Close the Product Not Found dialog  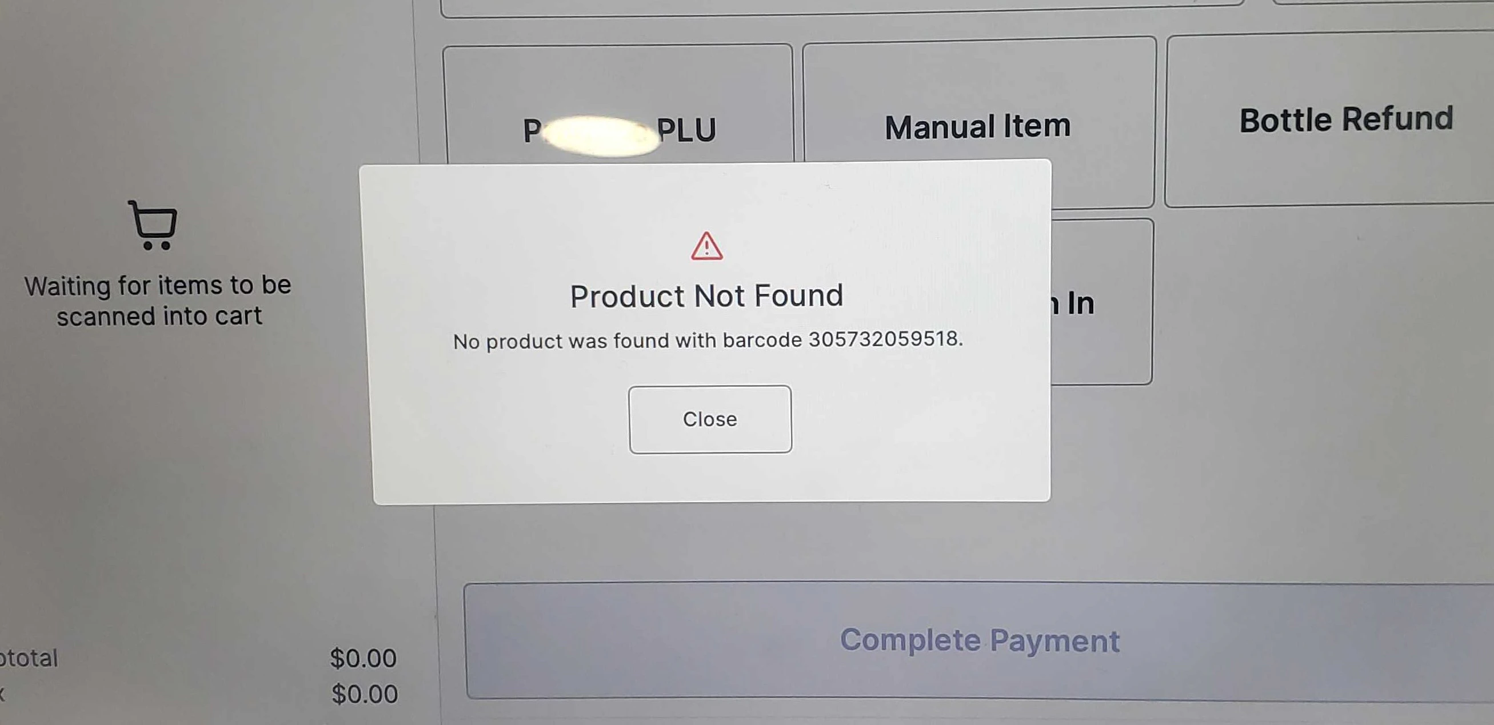pyautogui.click(x=710, y=419)
